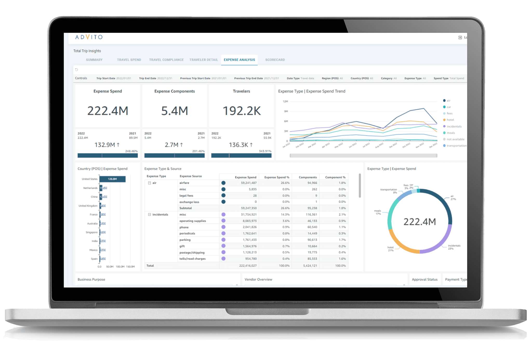Switch to the Travel Spend tab
The width and height of the screenshot is (532, 354).
pos(129,60)
